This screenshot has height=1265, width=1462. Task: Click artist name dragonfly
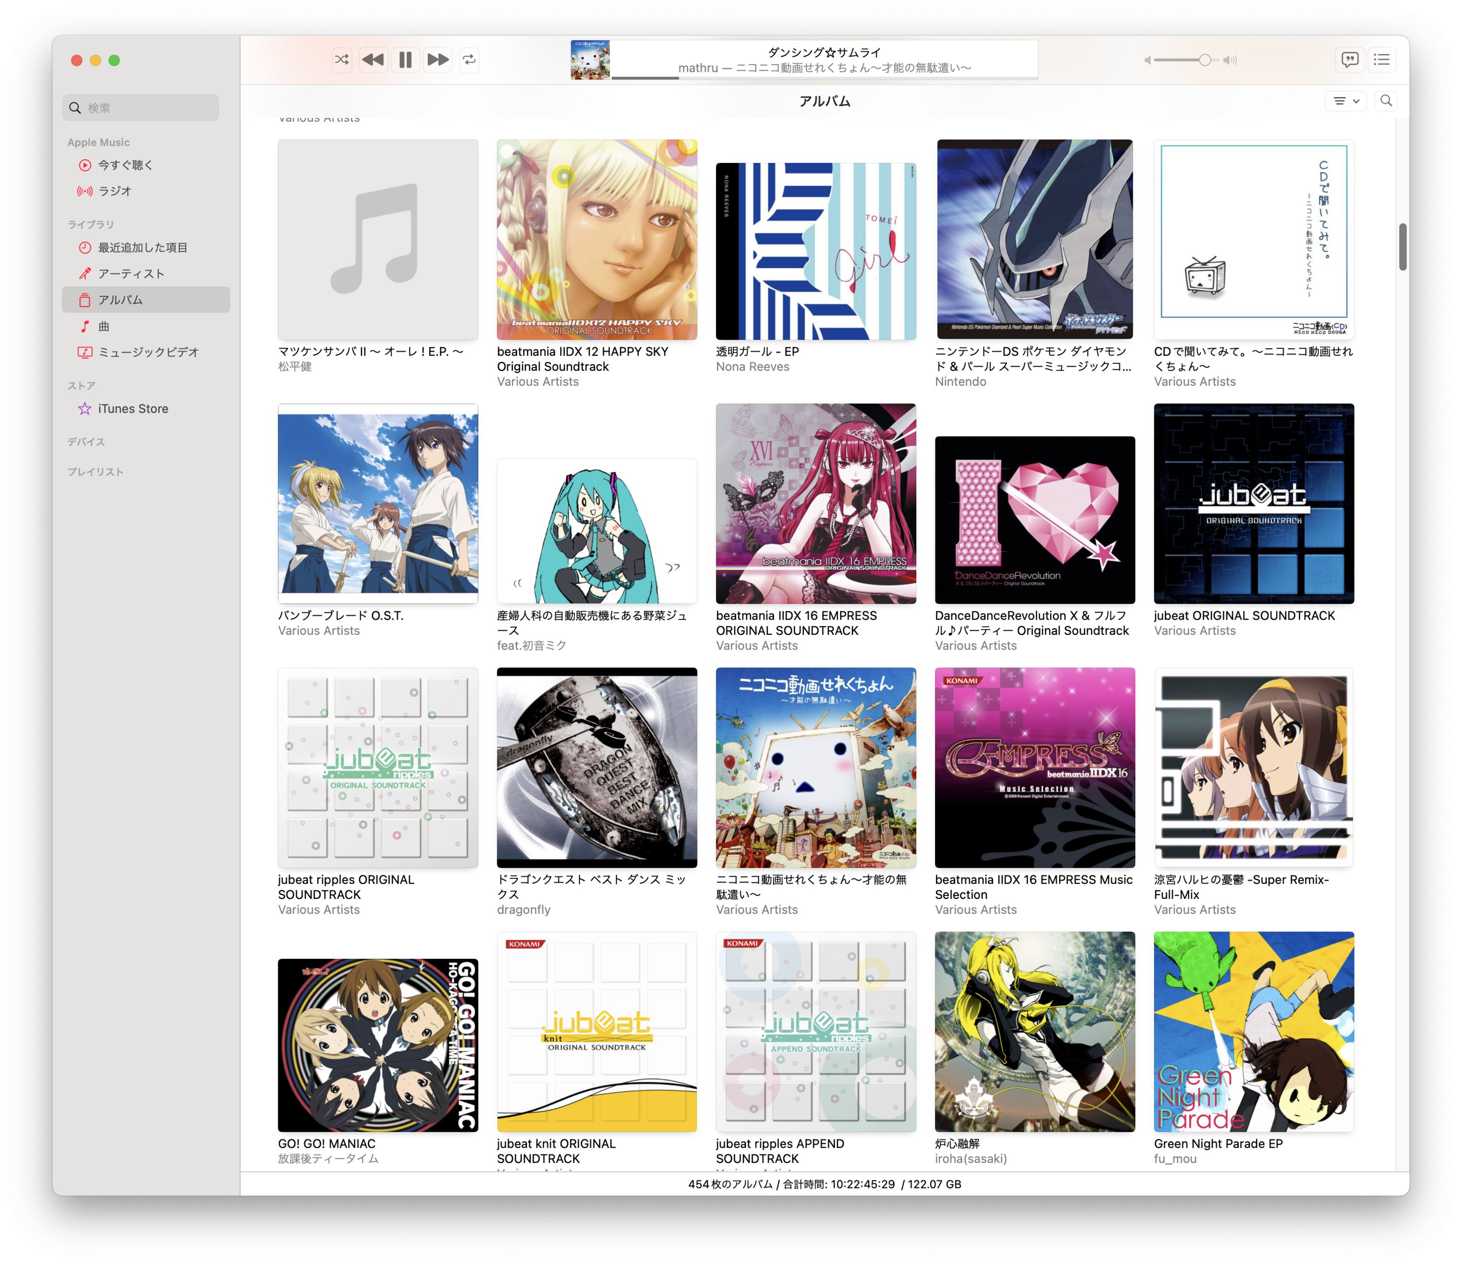pos(523,909)
